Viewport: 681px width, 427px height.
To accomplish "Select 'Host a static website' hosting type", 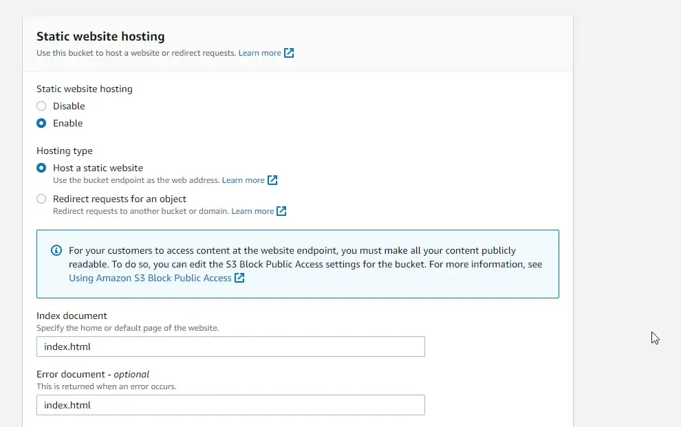I will pos(41,168).
